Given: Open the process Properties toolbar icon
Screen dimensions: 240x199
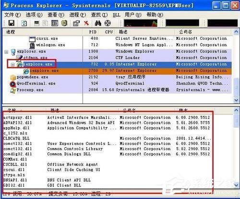Looking at the screenshot, I should coord(76,23).
